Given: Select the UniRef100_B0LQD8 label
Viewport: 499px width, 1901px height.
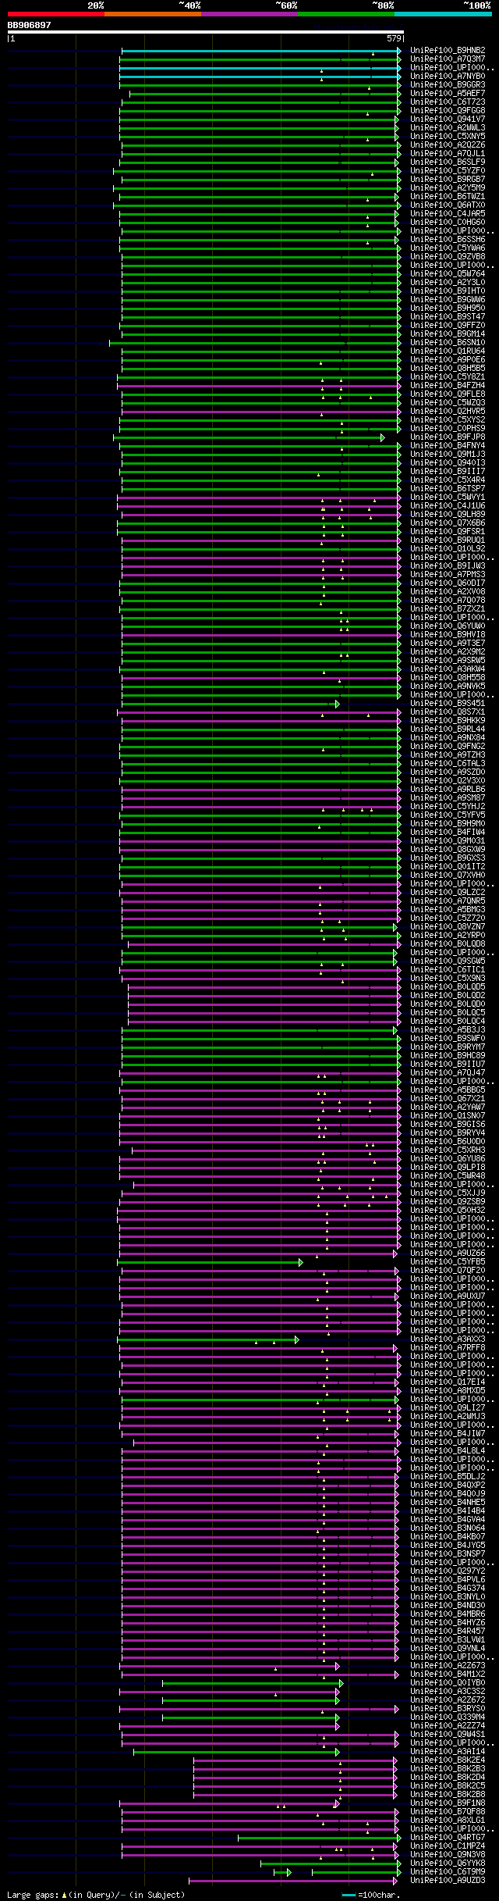Looking at the screenshot, I should pos(448,944).
